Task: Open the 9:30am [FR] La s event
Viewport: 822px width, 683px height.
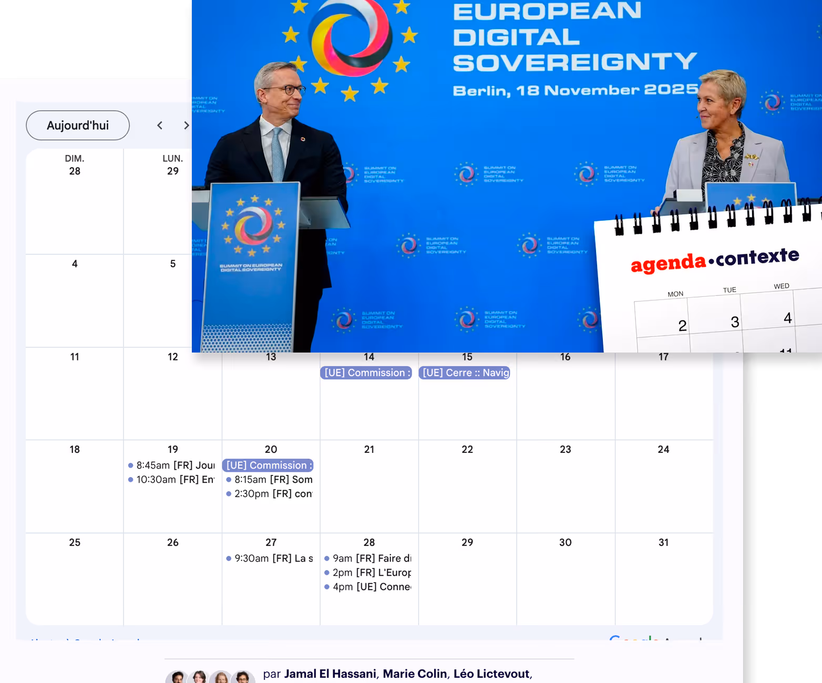Action: [x=270, y=558]
